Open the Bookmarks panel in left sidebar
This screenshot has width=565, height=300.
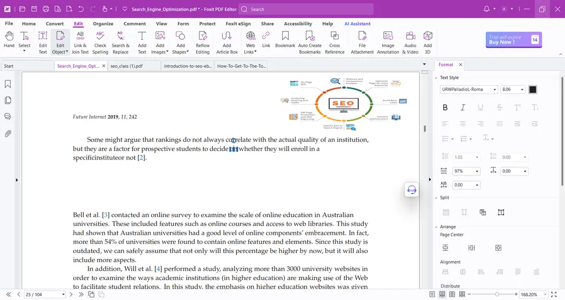tap(8, 84)
